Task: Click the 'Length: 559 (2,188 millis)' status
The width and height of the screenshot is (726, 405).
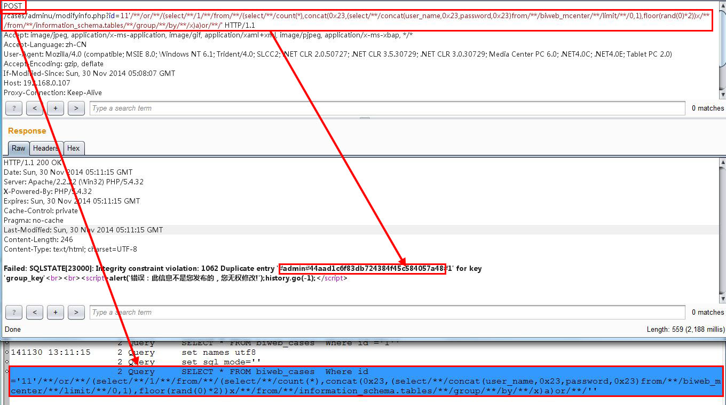Action: pos(685,330)
